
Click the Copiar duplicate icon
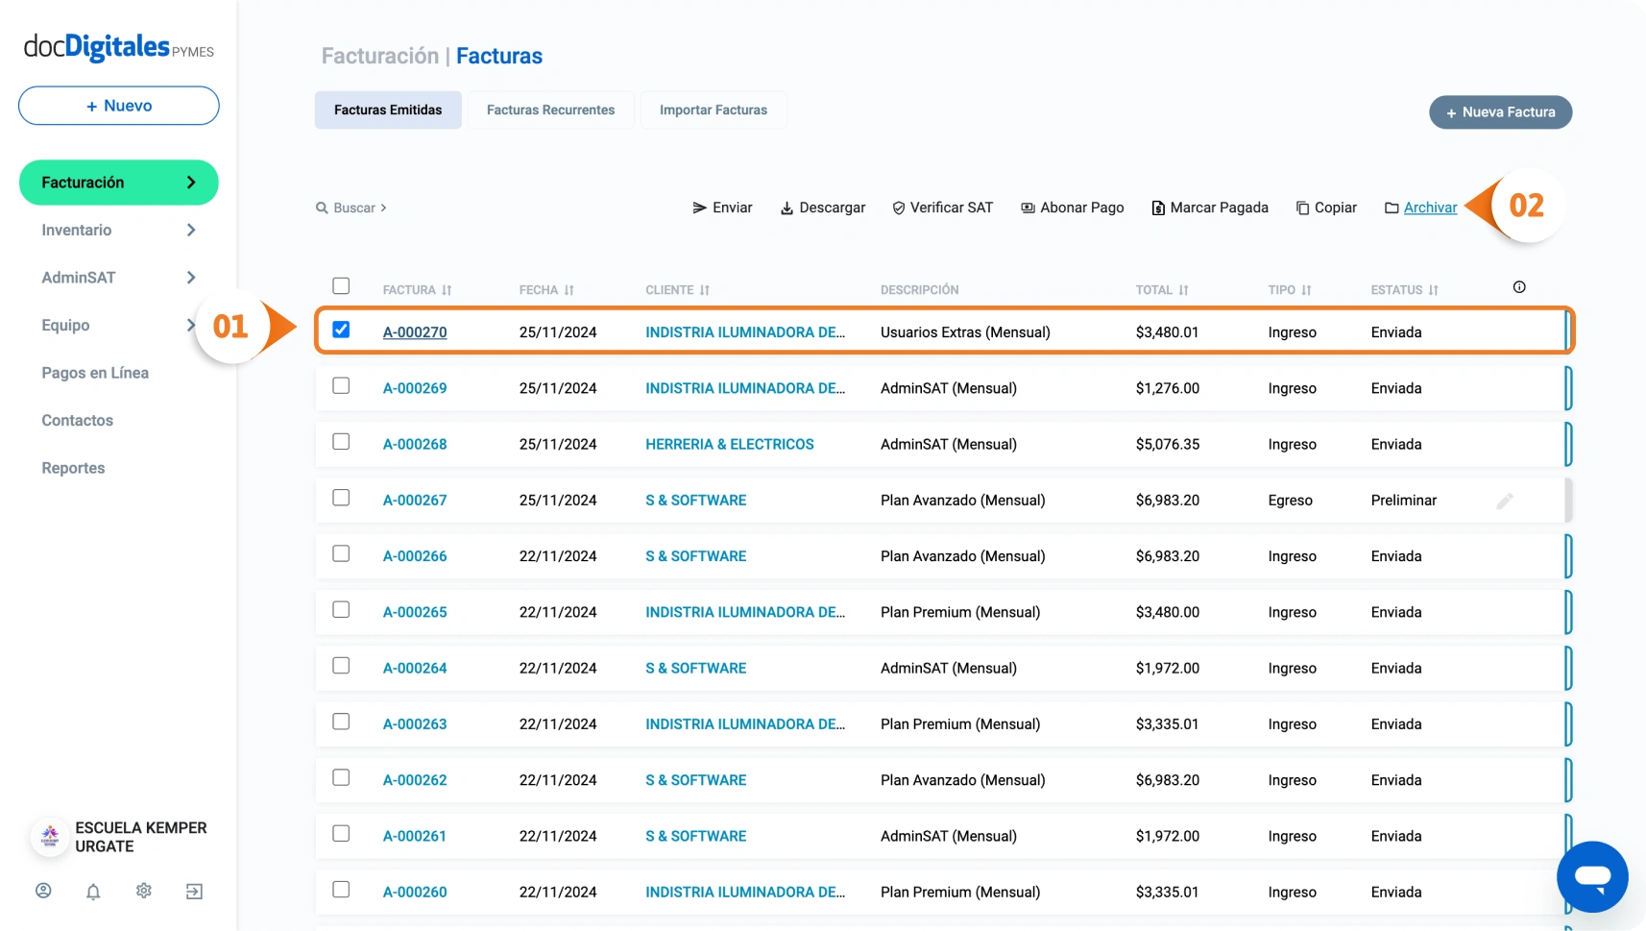click(1302, 208)
